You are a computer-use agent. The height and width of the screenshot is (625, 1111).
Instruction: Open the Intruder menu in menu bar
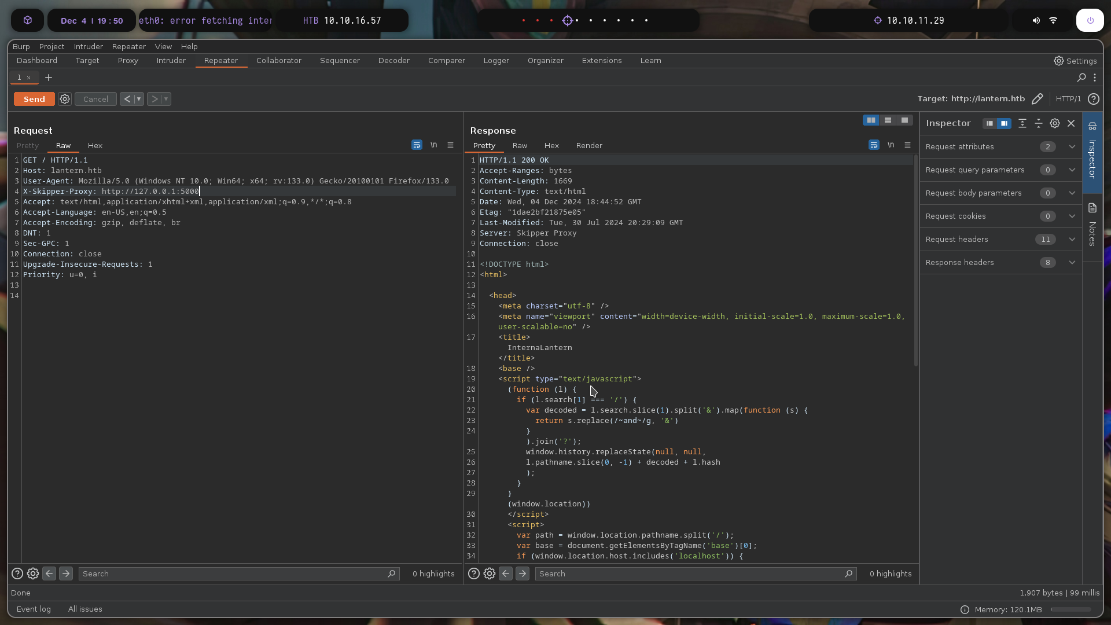pyautogui.click(x=88, y=46)
